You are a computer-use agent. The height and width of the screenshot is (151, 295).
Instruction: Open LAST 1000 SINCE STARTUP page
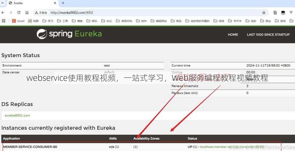pos(268,35)
